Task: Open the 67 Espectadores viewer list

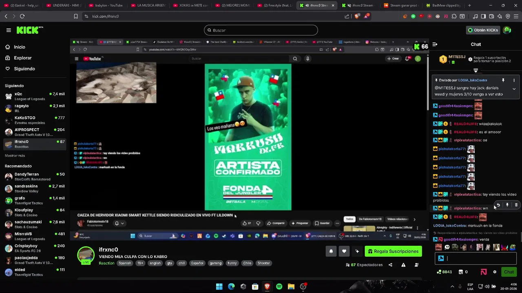Action: coord(364,265)
